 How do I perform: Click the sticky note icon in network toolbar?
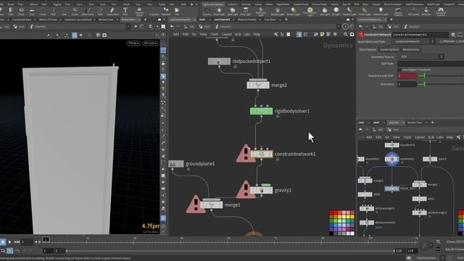pyautogui.click(x=322, y=34)
